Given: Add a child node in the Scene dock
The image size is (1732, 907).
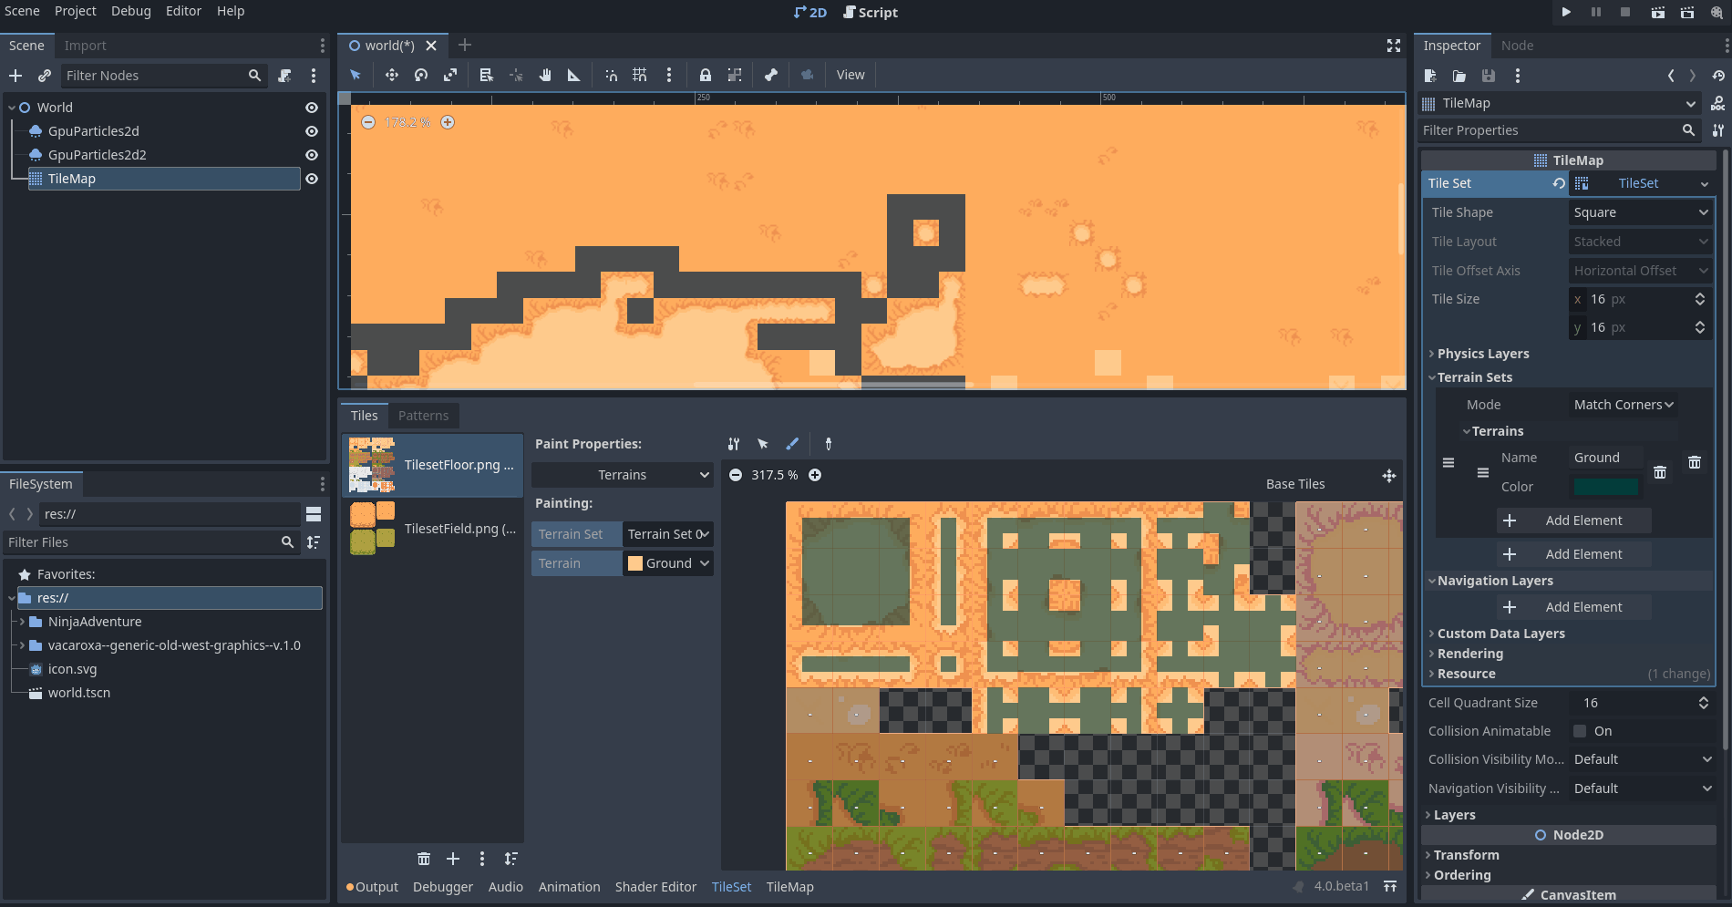Looking at the screenshot, I should 15,76.
